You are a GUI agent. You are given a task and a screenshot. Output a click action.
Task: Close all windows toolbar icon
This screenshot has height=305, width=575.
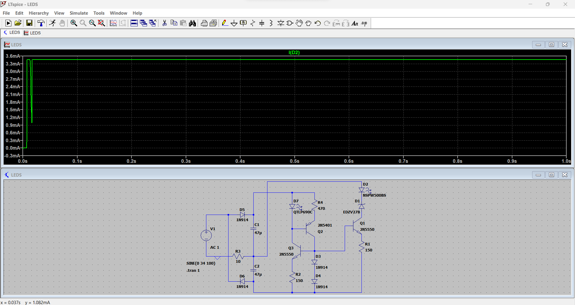point(153,23)
